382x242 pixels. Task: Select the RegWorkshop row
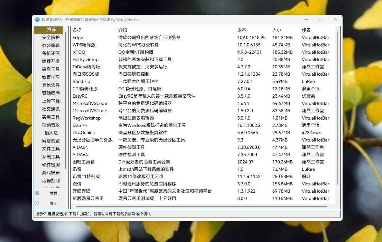(x=203, y=118)
